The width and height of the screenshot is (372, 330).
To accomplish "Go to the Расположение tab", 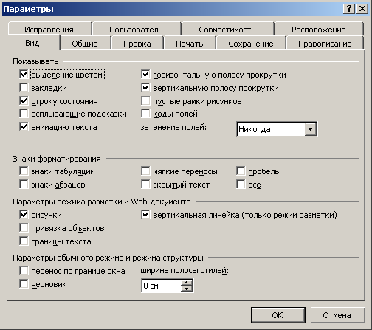I will click(319, 30).
